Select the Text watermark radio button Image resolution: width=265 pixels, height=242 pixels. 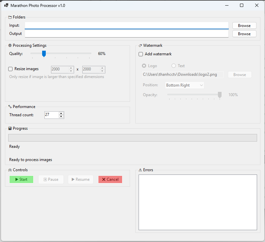(x=173, y=66)
